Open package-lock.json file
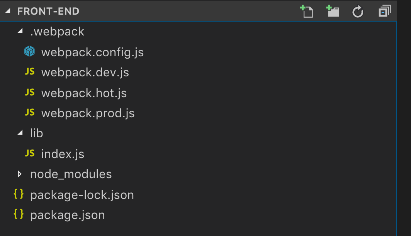Viewport: 411px width, 236px height. point(82,195)
